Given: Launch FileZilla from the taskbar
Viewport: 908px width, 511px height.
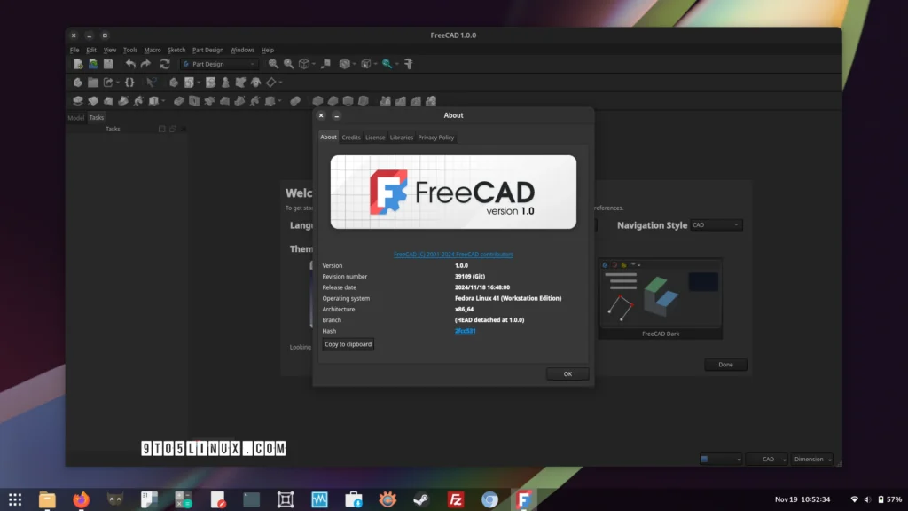Looking at the screenshot, I should click(456, 499).
